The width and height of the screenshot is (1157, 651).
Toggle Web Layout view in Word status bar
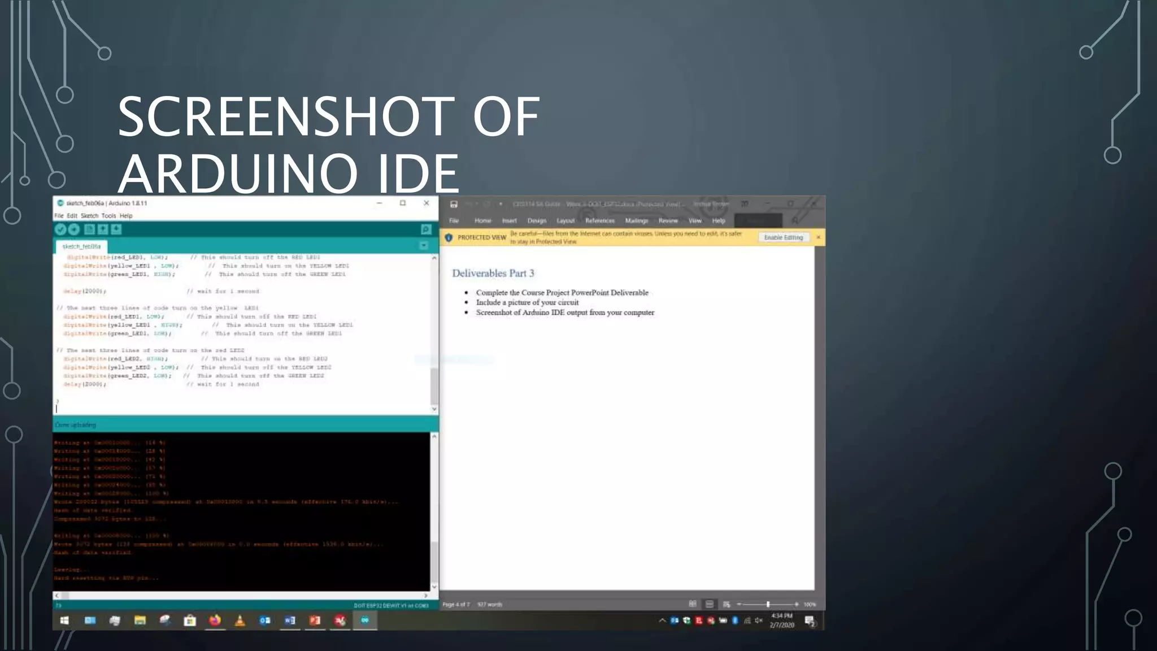727,604
